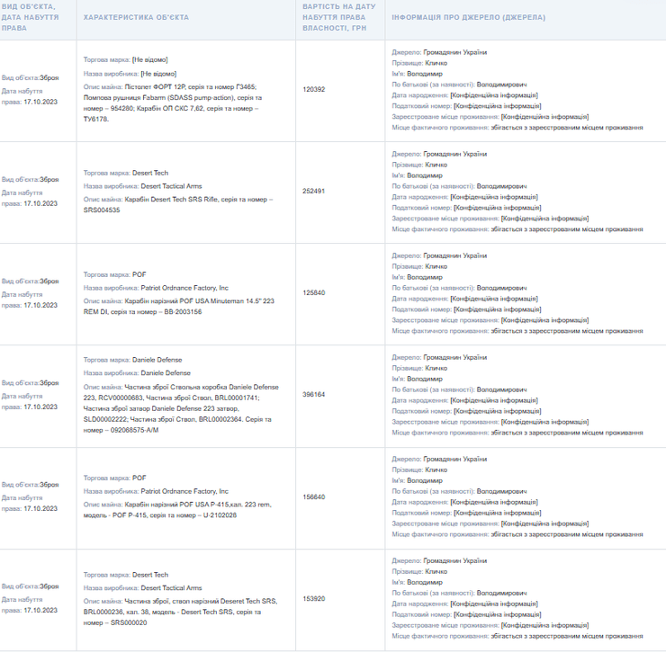Click the '[Не відомо]' trademark value in first row

pyautogui.click(x=149, y=59)
